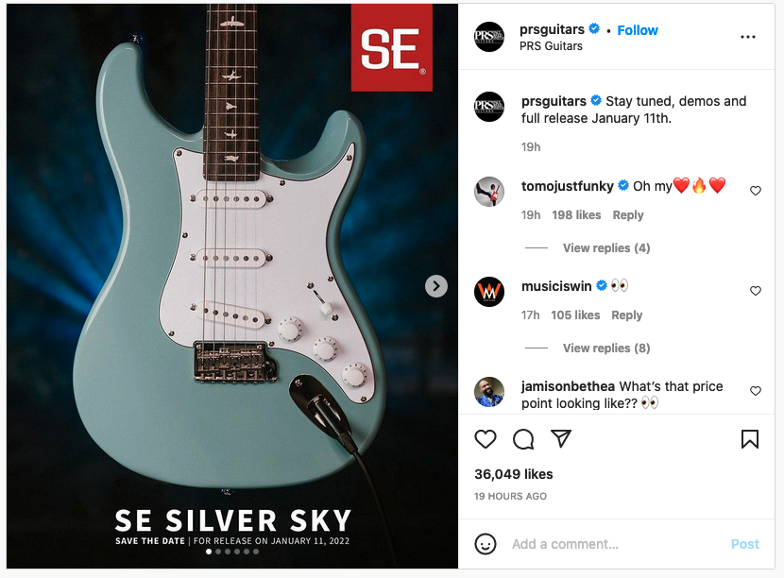This screenshot has width=784, height=578.
Task: View the 36,049 likes list
Action: (514, 474)
